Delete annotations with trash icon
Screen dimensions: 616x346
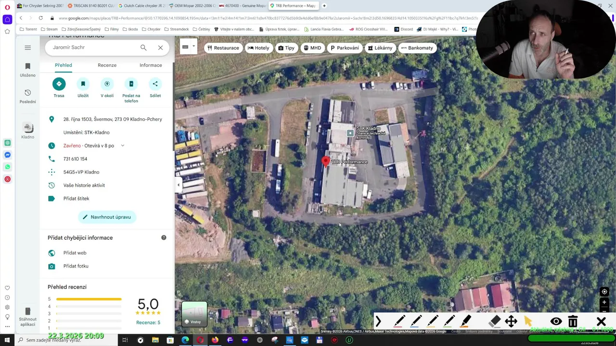point(573,321)
